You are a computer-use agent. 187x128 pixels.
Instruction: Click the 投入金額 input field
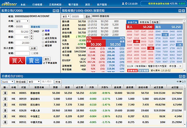(22, 48)
